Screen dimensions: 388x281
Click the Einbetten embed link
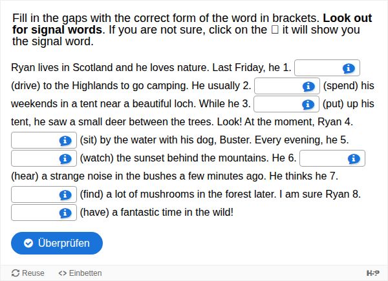pyautogui.click(x=80, y=273)
